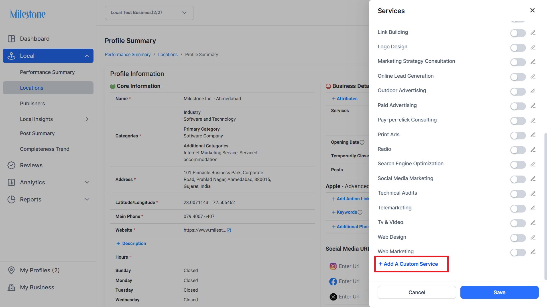The width and height of the screenshot is (547, 307).
Task: Click the Keywords info icon
Action: click(360, 212)
